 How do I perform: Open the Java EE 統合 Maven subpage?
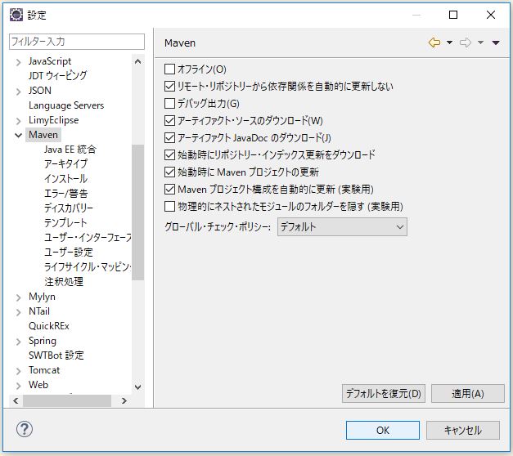[70, 150]
